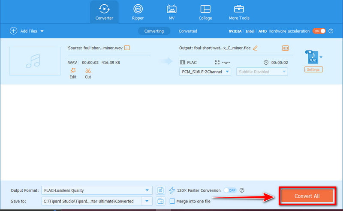Screen dimensions: 343x211
Task: Click the FLAC output format icon
Action: tap(312, 57)
